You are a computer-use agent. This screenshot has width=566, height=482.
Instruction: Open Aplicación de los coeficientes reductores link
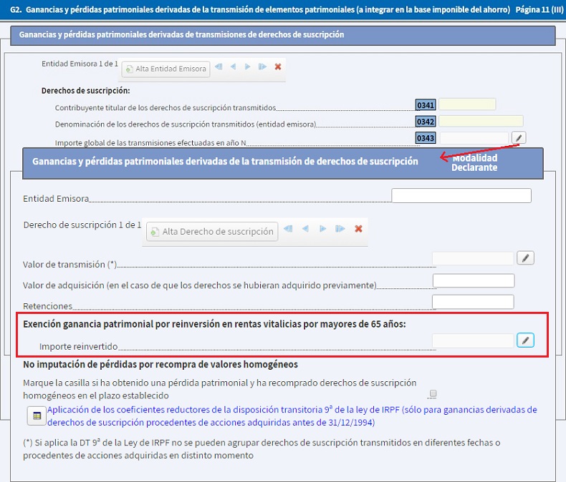point(292,415)
